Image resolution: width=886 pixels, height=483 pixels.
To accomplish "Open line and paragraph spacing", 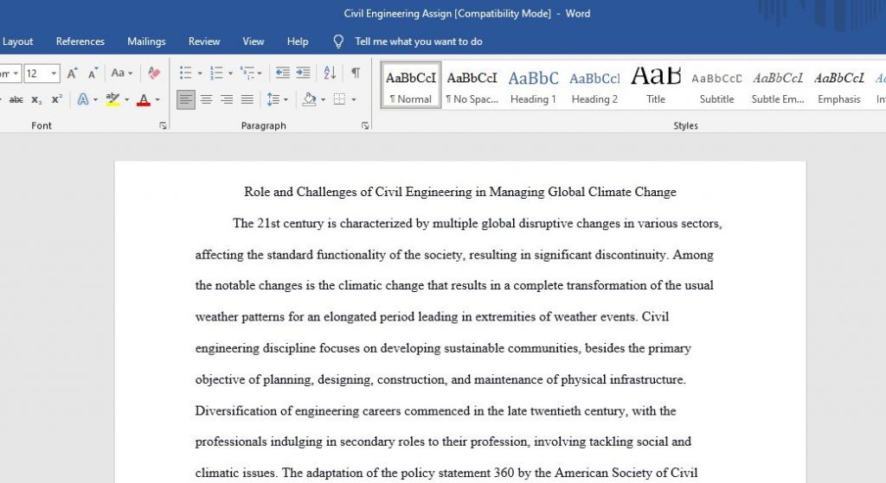I will click(x=277, y=100).
